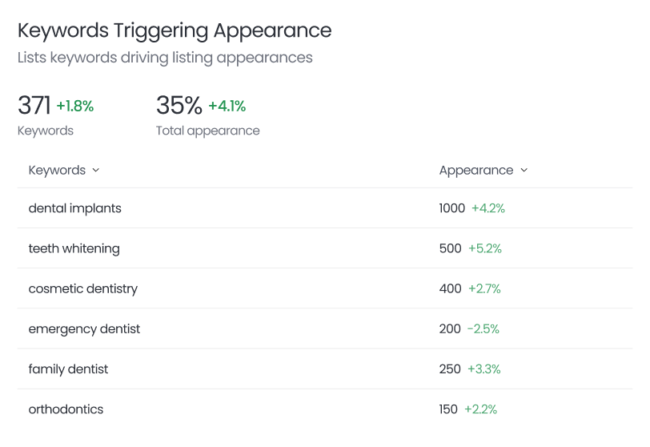The height and width of the screenshot is (447, 650).
Task: Click the Appearance column header label
Action: click(x=475, y=170)
